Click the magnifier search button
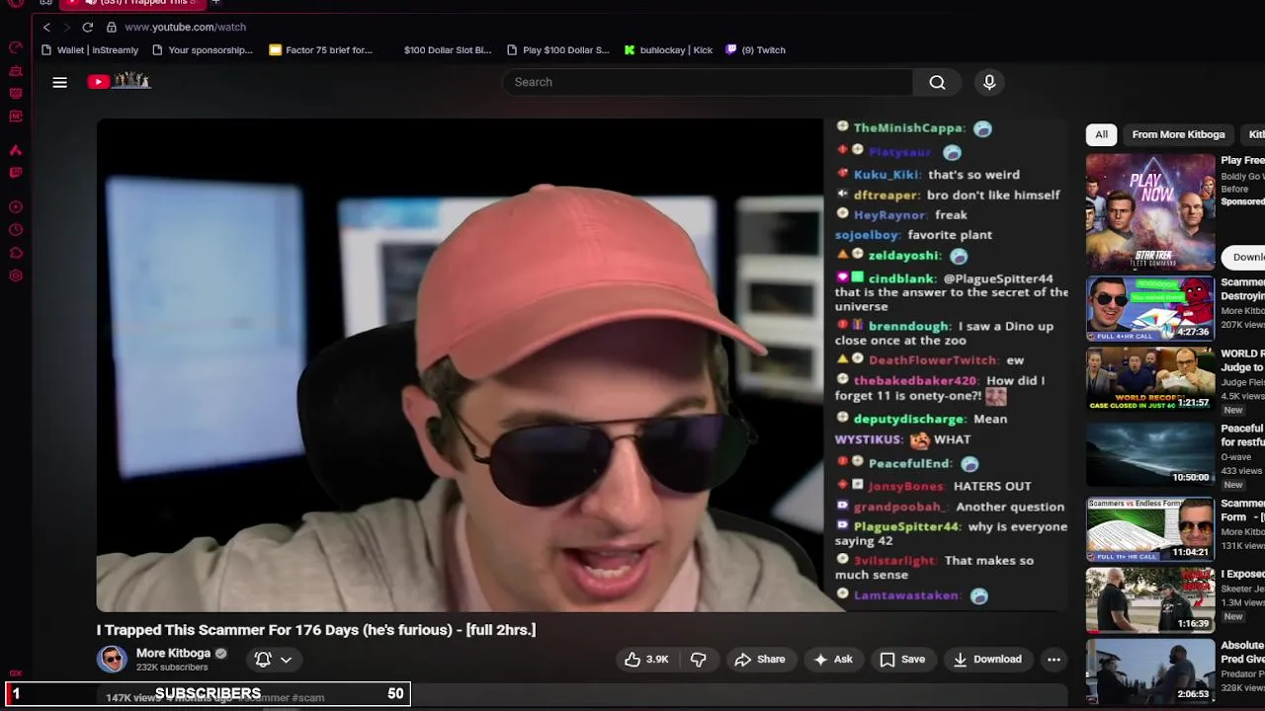1265x711 pixels. point(937,82)
